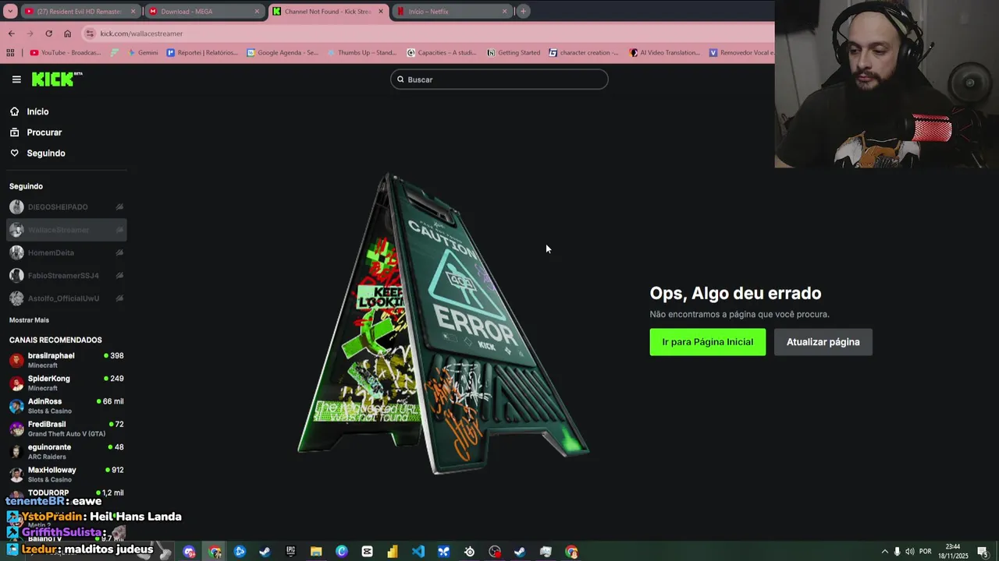This screenshot has height=561, width=999.
Task: Click the browser home icon
Action: pos(67,34)
